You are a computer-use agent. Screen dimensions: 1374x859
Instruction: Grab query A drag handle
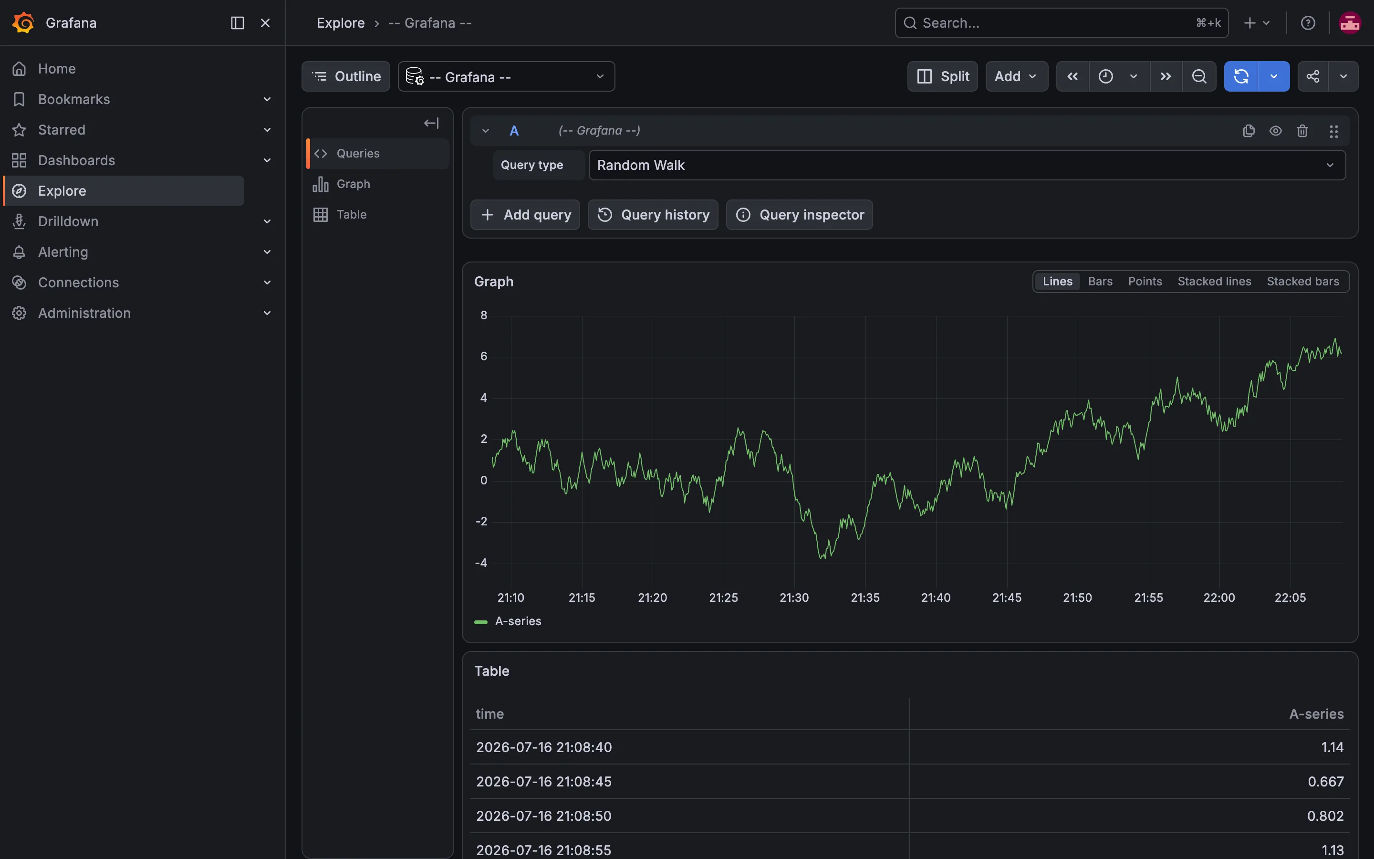[x=1334, y=131]
